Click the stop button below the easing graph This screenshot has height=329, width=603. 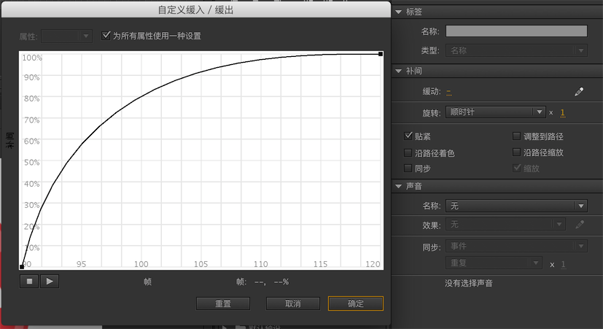(x=29, y=281)
